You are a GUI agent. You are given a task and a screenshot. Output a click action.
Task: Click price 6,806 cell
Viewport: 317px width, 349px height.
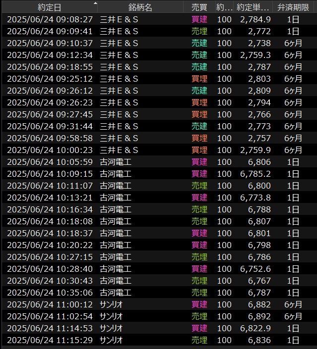[x=259, y=162]
